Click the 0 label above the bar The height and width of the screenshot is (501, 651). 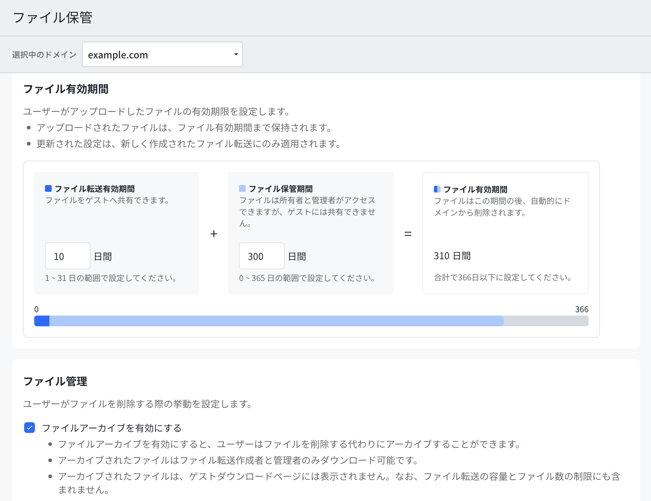pyautogui.click(x=37, y=309)
